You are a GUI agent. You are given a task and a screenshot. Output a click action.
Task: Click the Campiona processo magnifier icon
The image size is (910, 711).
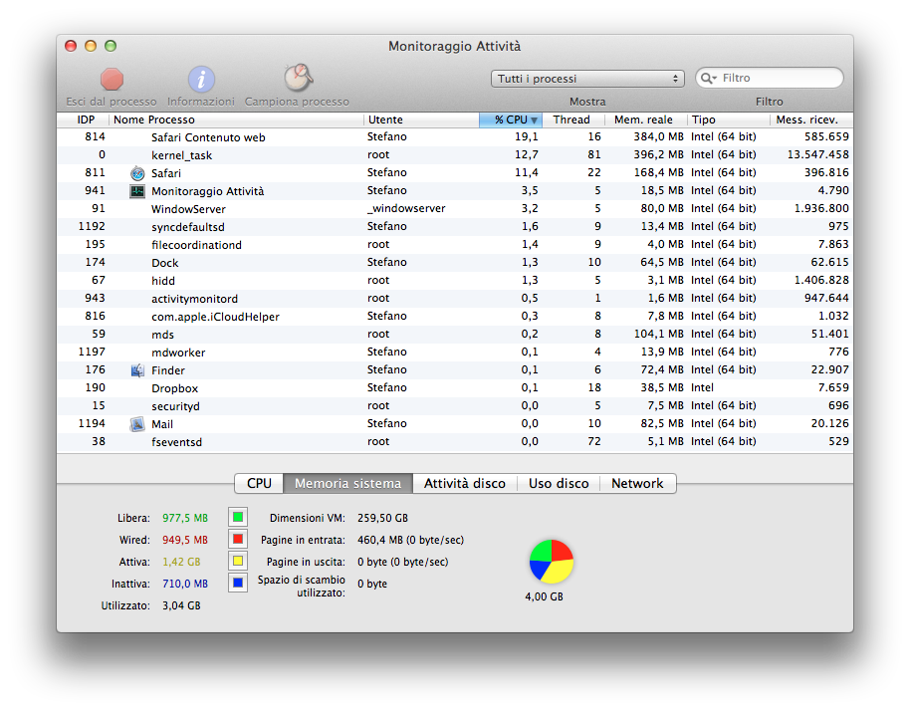[x=298, y=78]
